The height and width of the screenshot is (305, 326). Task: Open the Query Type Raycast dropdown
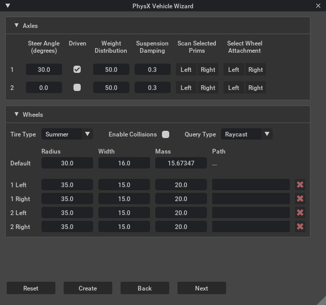[x=246, y=134]
